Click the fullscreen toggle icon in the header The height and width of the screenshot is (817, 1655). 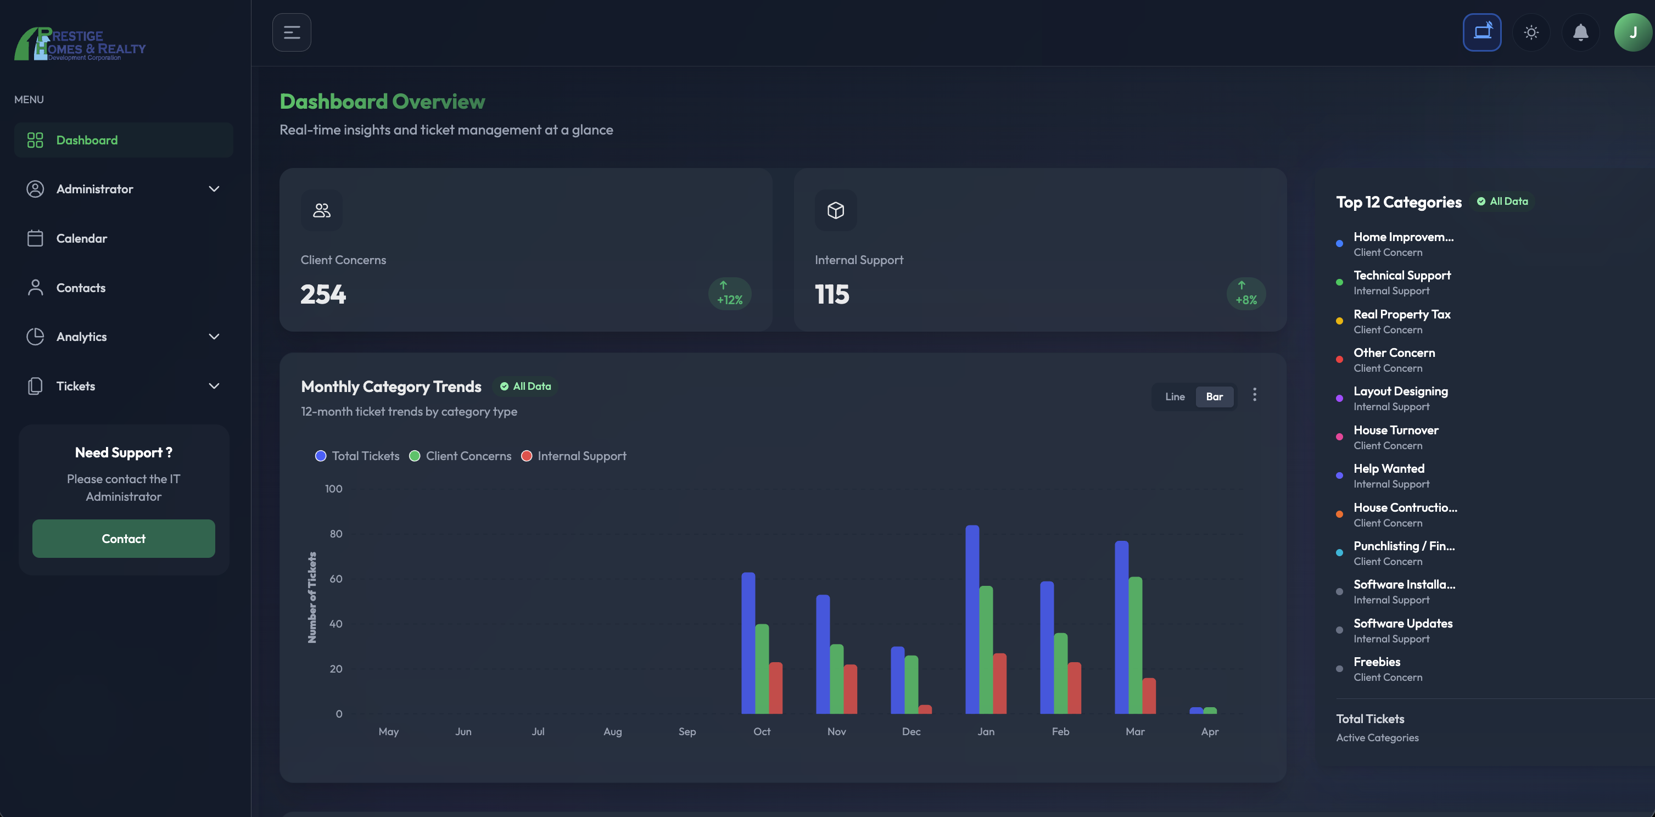click(1482, 32)
